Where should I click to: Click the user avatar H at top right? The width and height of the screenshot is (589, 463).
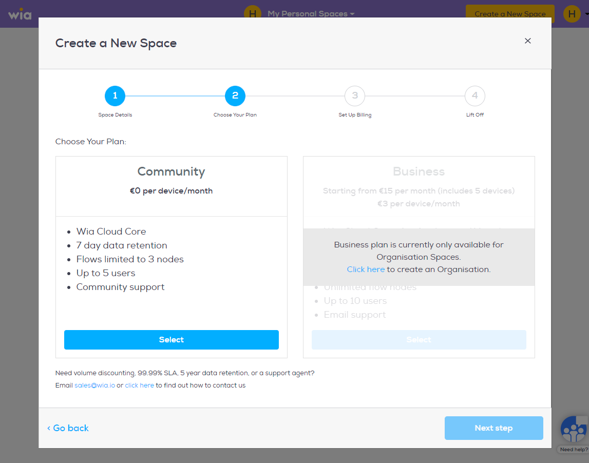[x=572, y=14]
